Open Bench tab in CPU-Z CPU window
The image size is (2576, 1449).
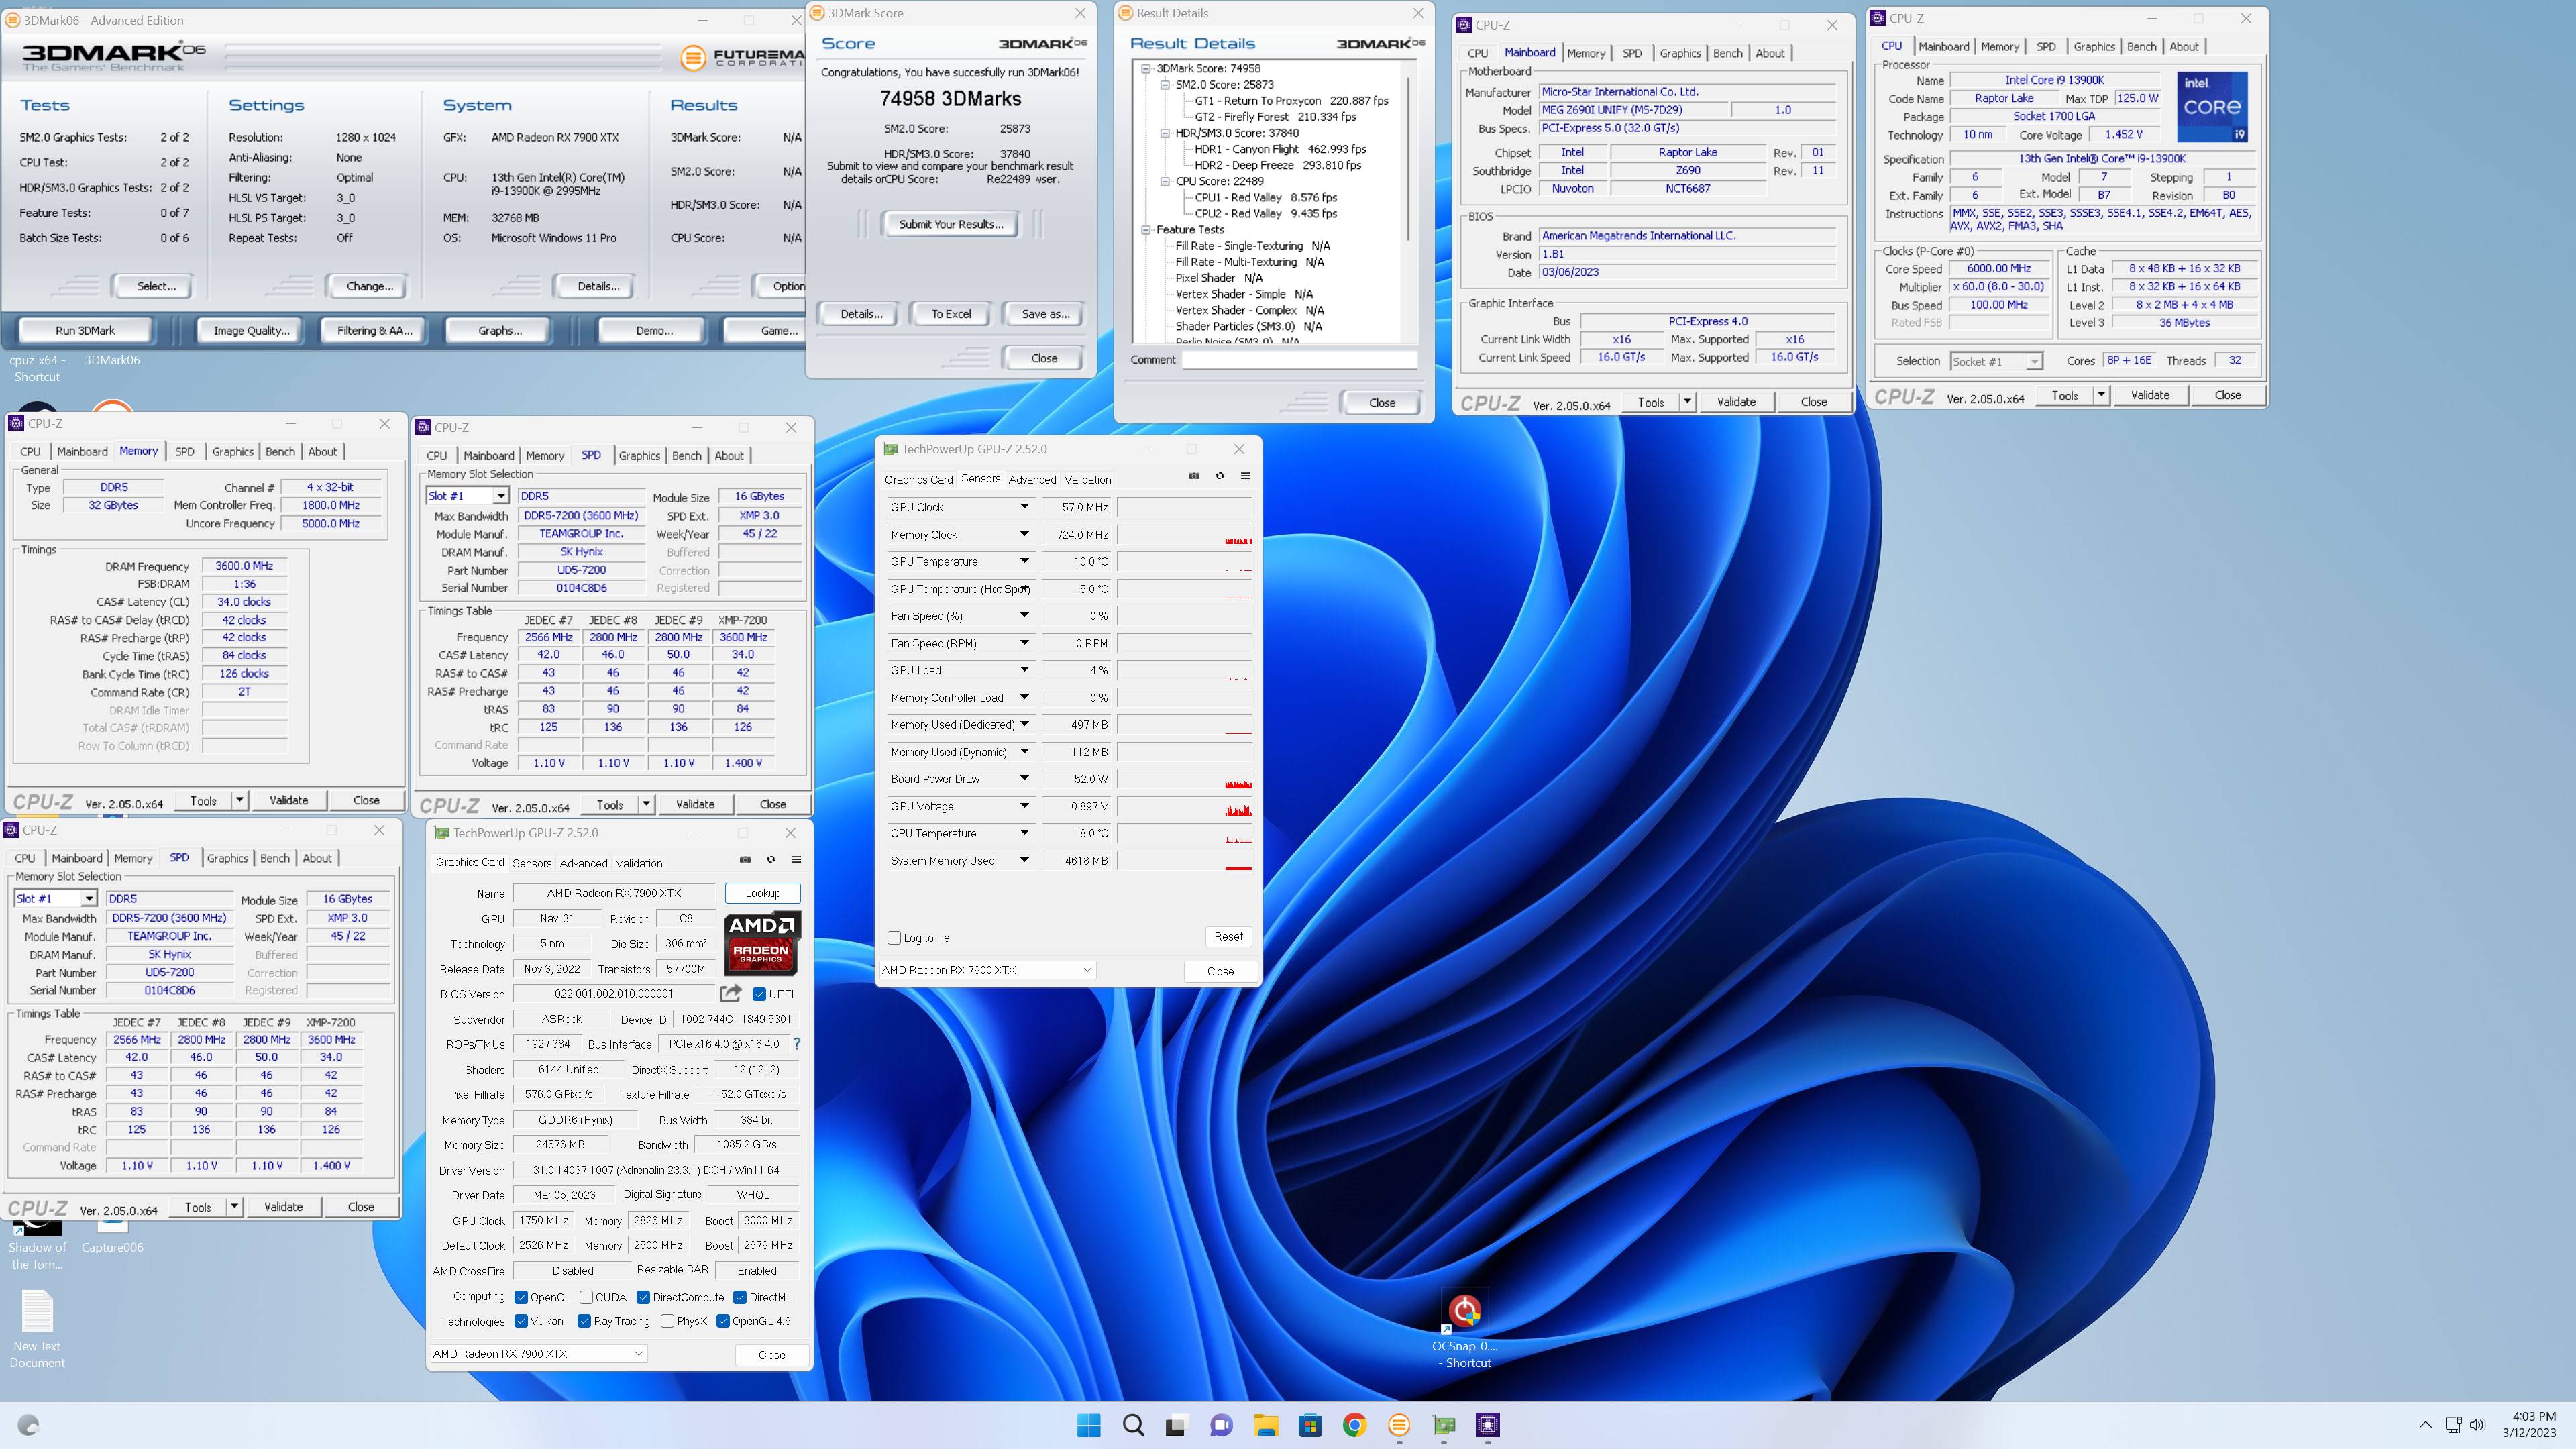pos(2141,47)
